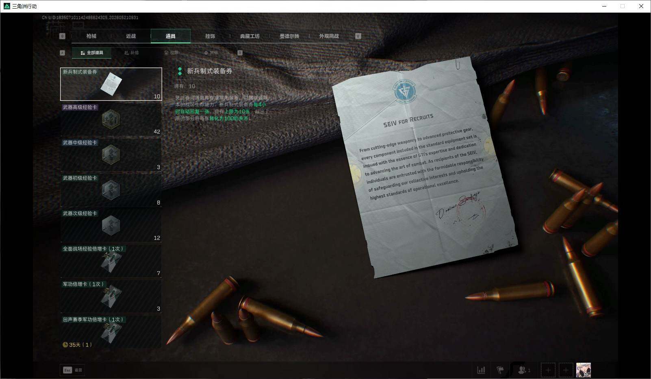Viewport: 651px width, 379px height.
Task: Click the A previous-subtab key icon
Action: point(62,53)
